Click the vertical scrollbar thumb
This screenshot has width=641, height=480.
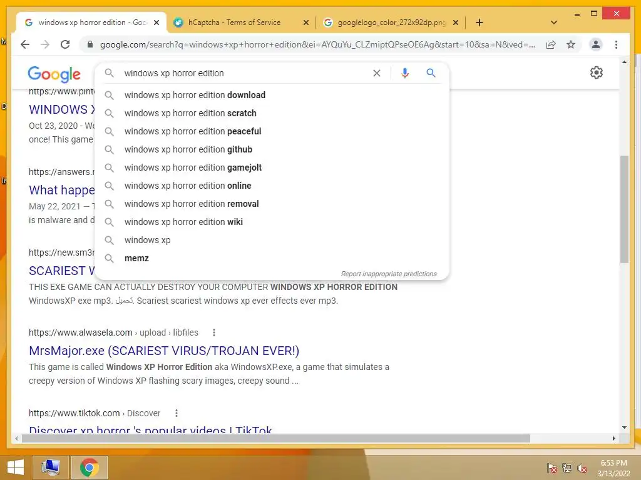pos(624,209)
